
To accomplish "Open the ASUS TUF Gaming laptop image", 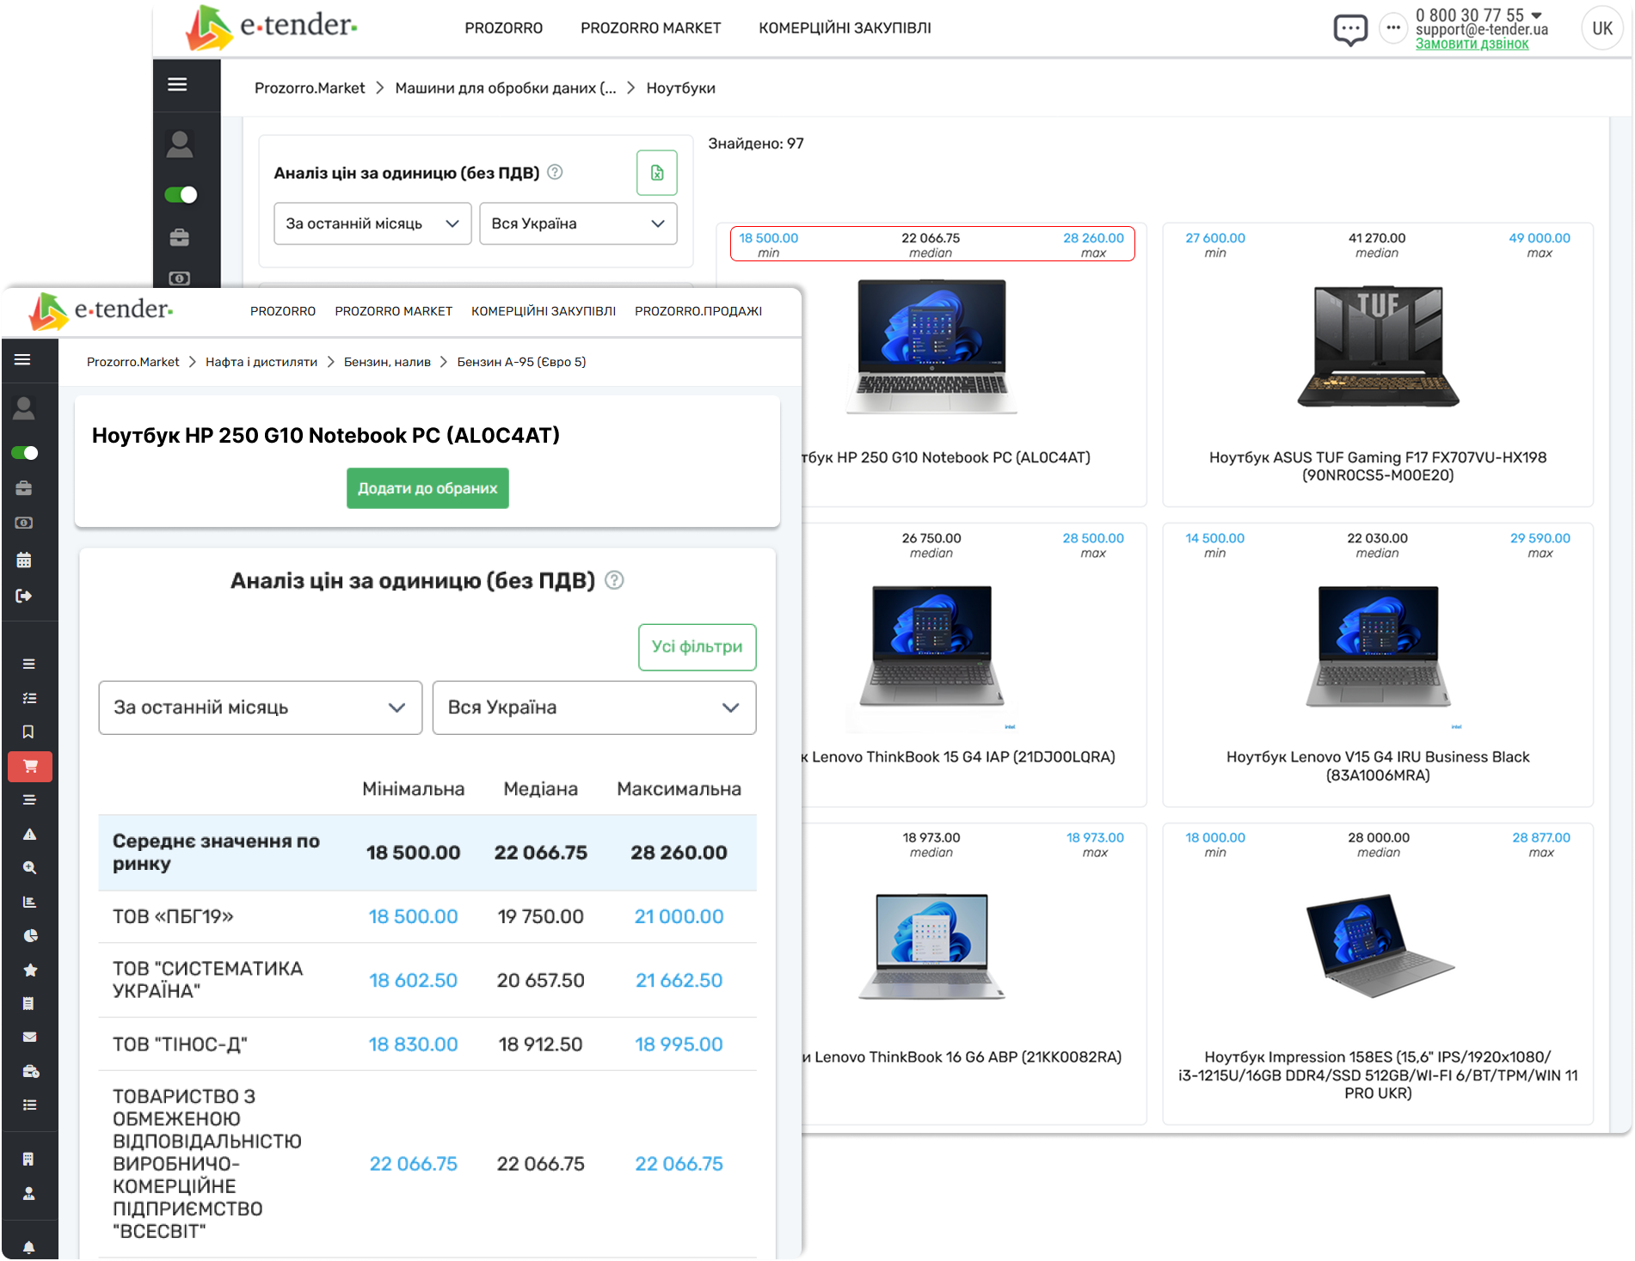I will point(1378,346).
